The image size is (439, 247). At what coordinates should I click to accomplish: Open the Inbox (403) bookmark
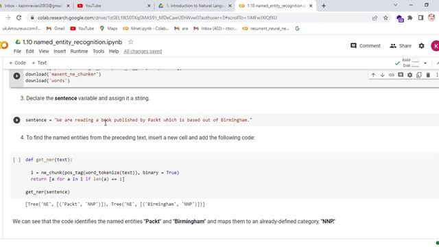[215, 29]
